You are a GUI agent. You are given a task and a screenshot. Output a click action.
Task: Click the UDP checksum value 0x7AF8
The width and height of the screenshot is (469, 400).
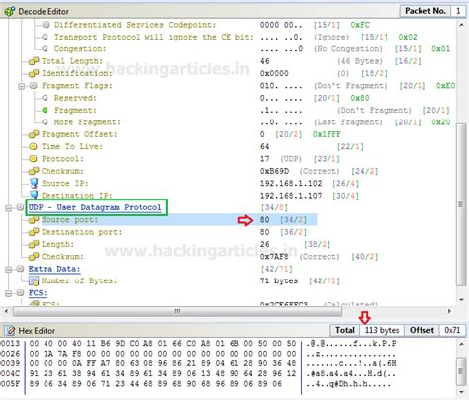[x=274, y=256]
